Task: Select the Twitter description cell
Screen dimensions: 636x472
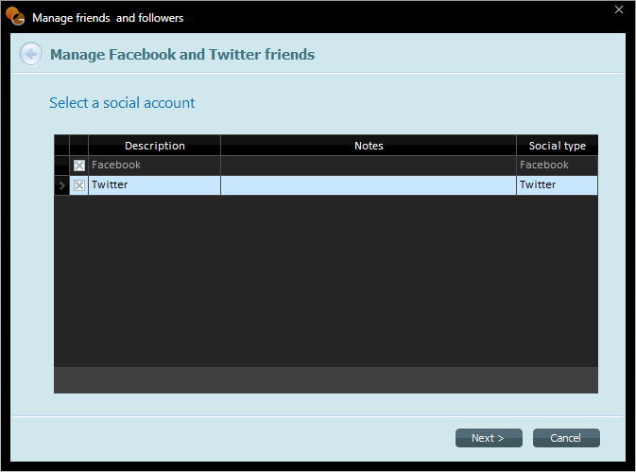Action: 155,185
